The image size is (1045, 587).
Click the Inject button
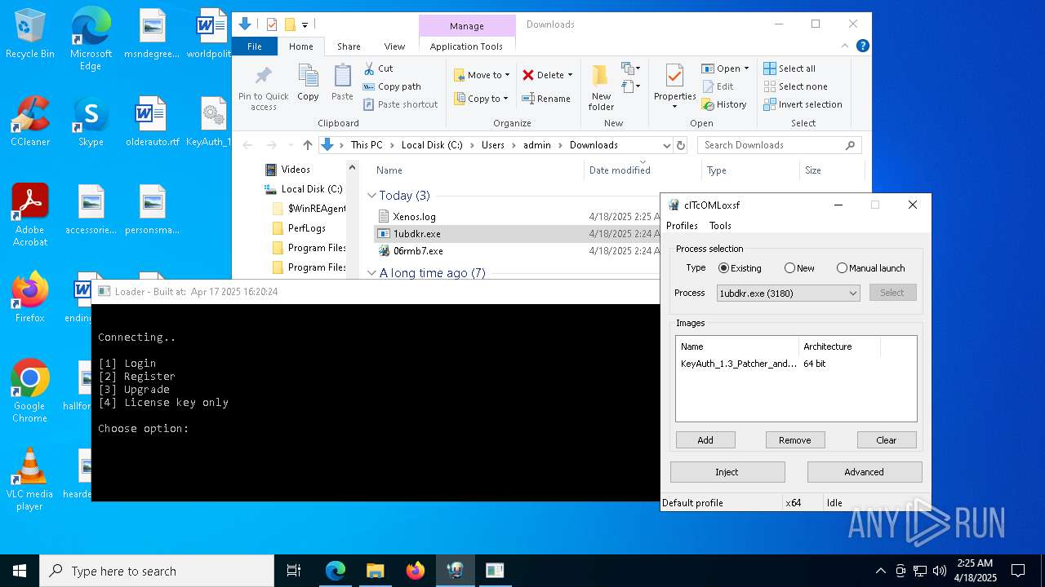pyautogui.click(x=727, y=472)
